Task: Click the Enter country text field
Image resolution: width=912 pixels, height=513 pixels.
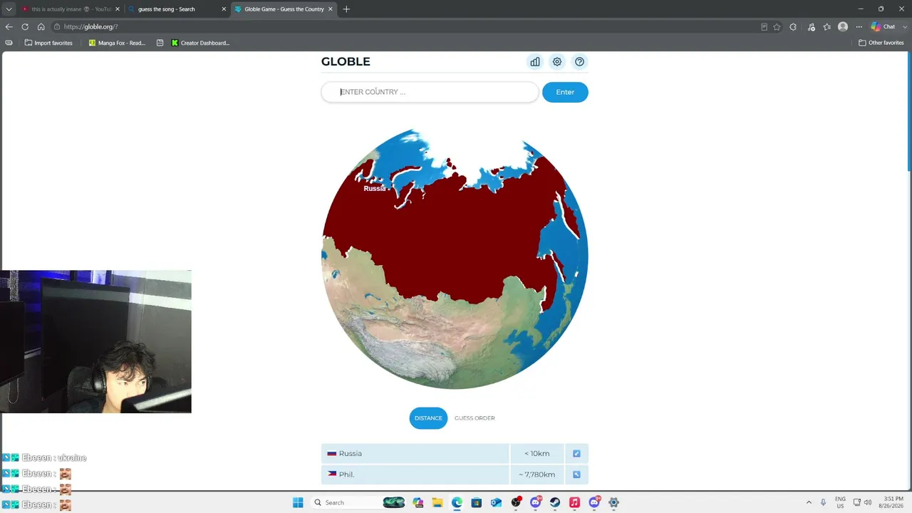Action: pyautogui.click(x=430, y=92)
